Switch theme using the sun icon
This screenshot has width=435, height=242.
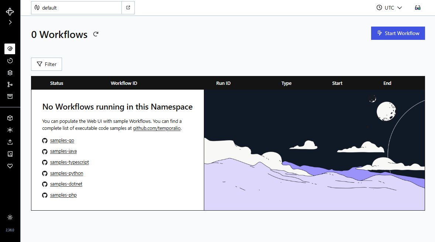[x=10, y=217]
